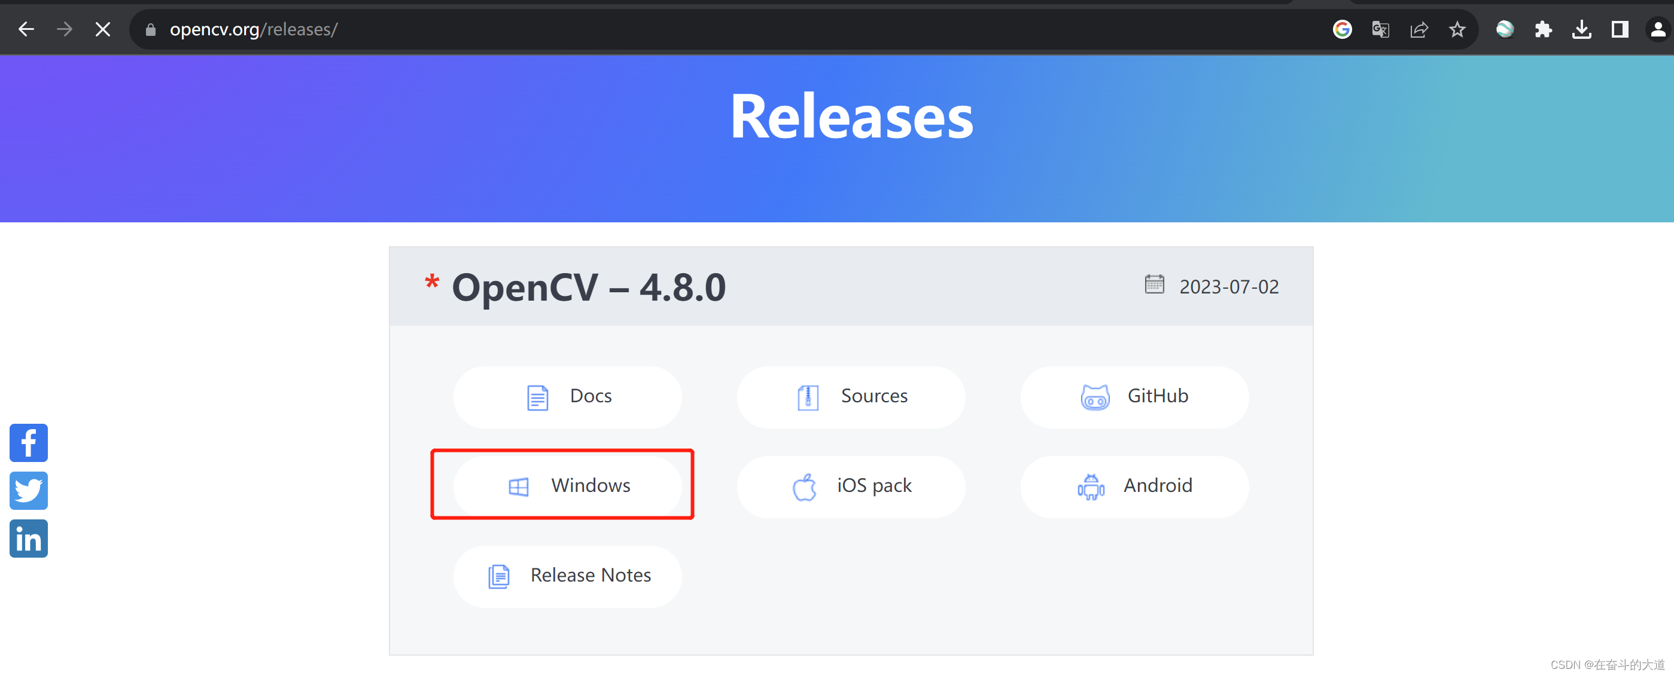Click the browser back arrow
The image size is (1674, 676).
(26, 29)
